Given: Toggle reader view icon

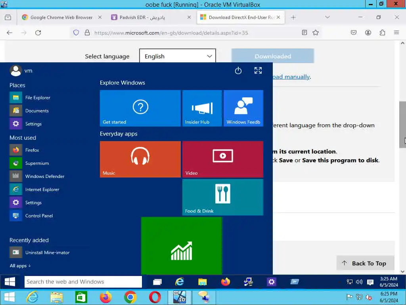Looking at the screenshot, I should (x=304, y=33).
